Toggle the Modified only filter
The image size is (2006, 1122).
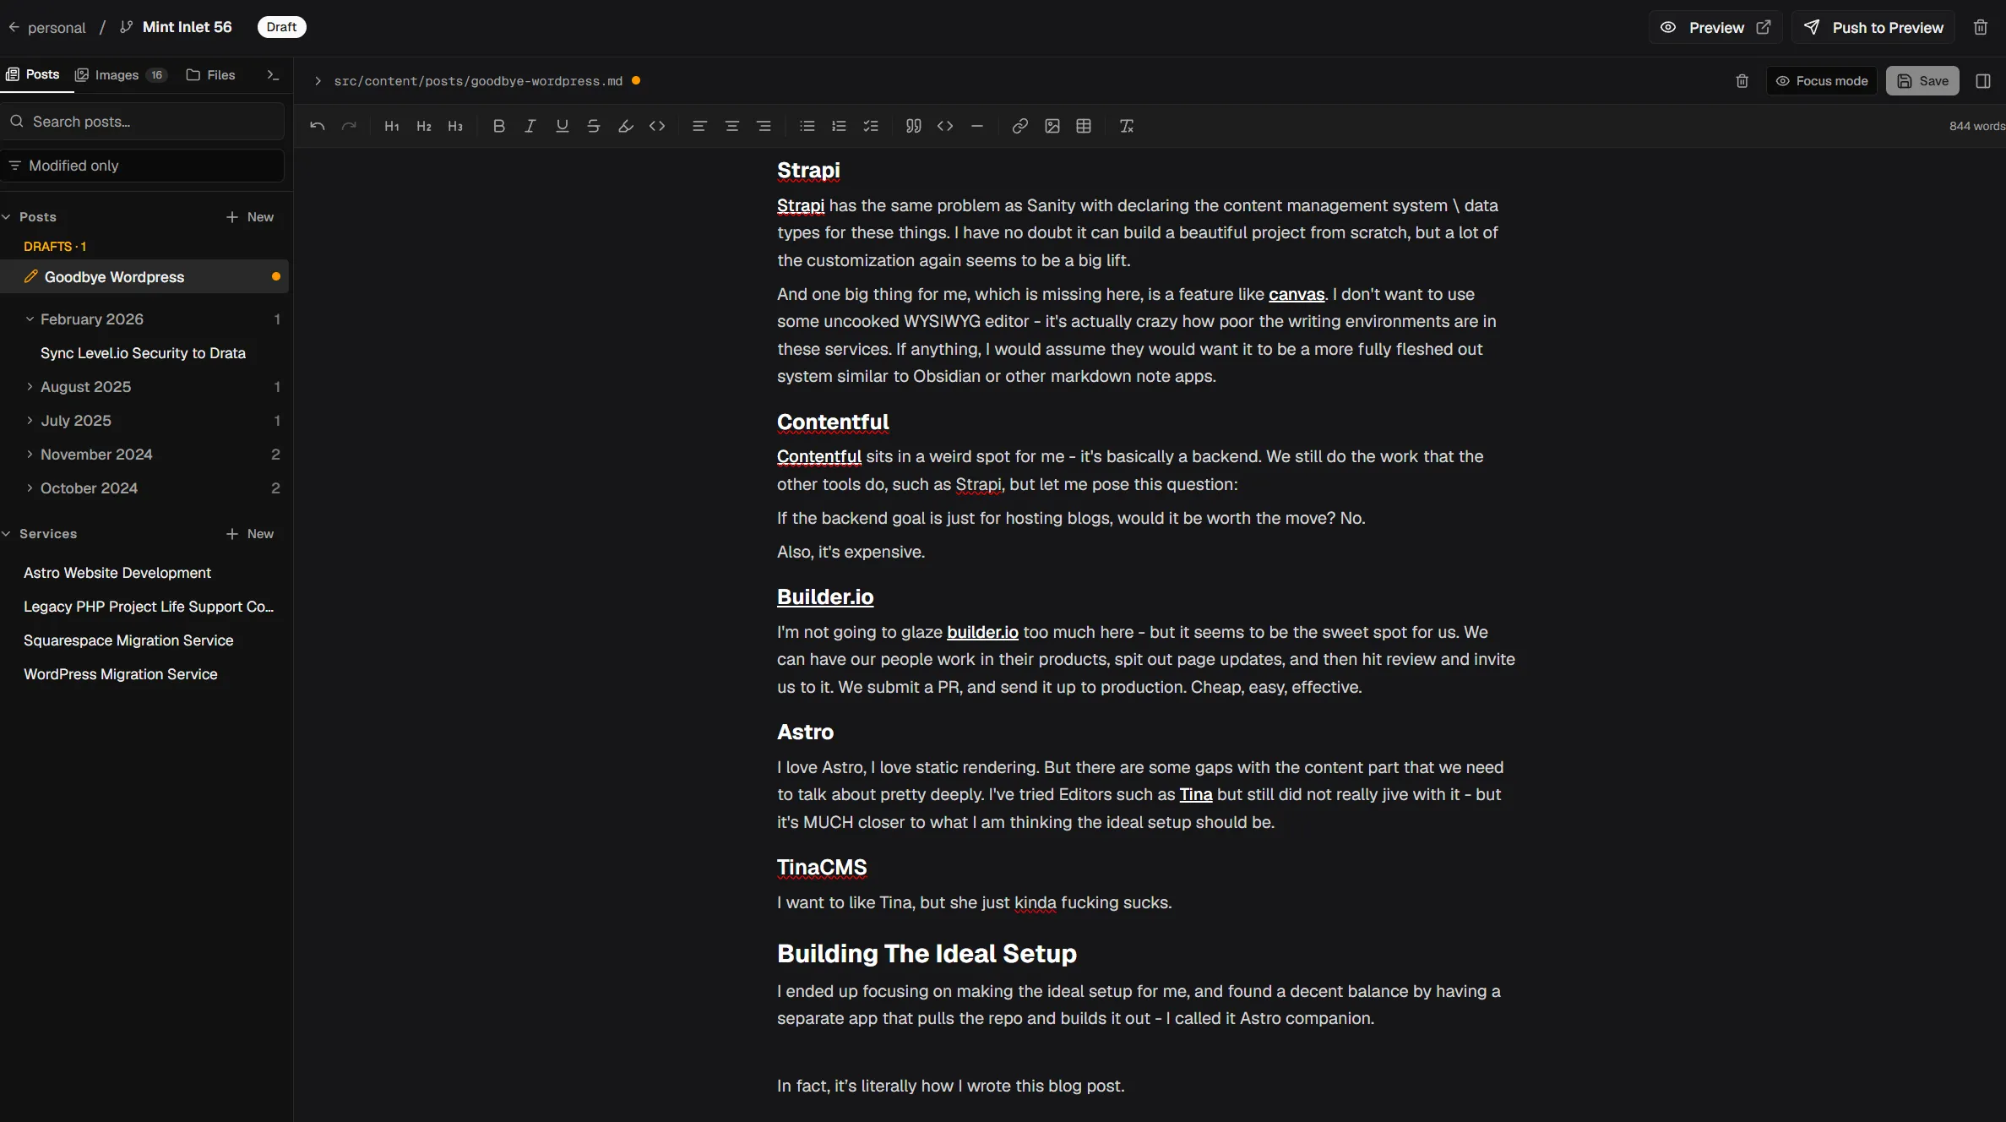pos(143,166)
